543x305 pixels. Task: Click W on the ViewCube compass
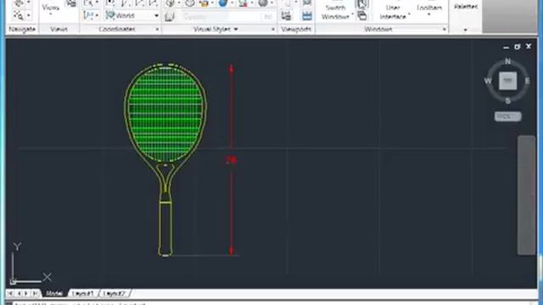488,81
